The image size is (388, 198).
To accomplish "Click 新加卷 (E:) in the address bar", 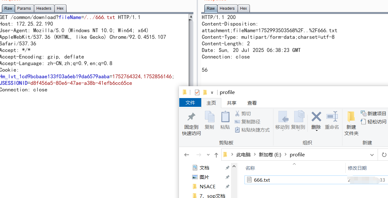I will [x=270, y=155].
